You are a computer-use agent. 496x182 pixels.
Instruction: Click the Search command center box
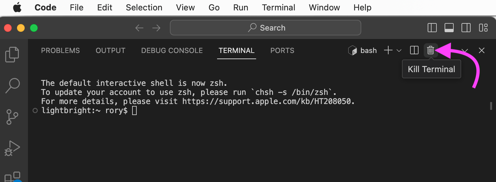(265, 28)
